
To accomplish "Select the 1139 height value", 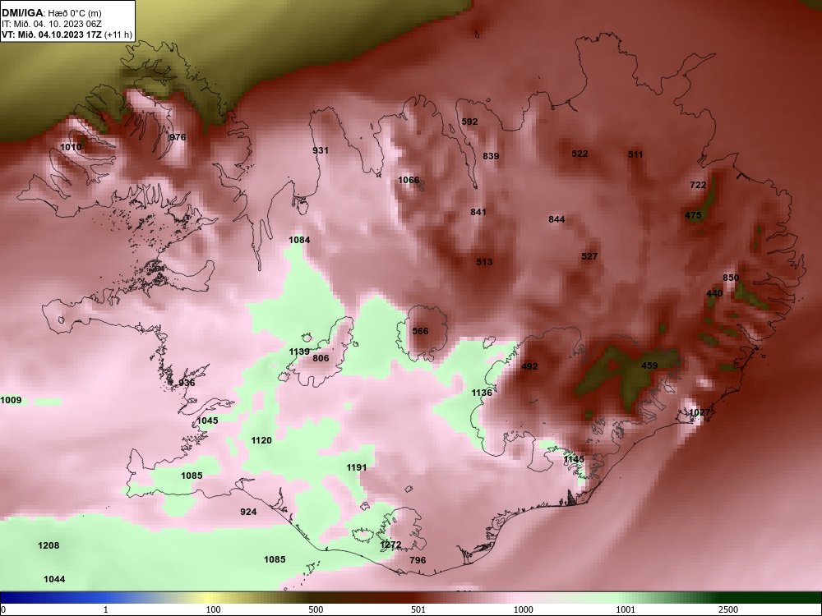I will tap(299, 352).
